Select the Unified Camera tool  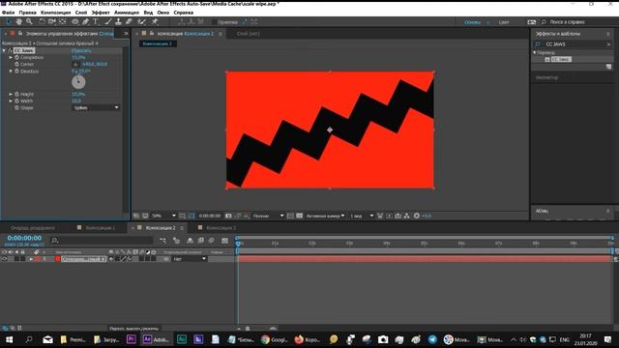pyautogui.click(x=52, y=21)
